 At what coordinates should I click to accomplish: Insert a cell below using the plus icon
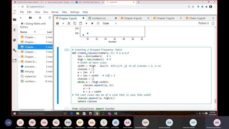click(63, 23)
